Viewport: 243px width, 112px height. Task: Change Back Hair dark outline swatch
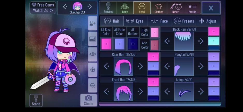214,48
